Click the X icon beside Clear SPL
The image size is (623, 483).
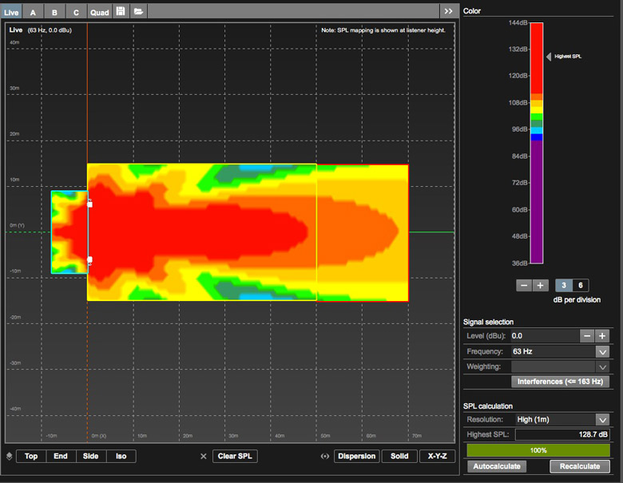pyautogui.click(x=204, y=457)
